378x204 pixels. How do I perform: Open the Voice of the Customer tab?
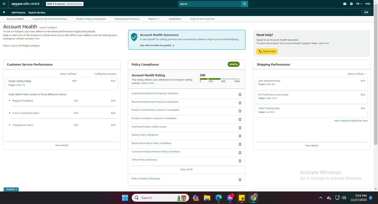tap(202, 19)
